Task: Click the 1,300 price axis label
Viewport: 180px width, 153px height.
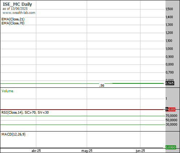Action: click(x=169, y=25)
